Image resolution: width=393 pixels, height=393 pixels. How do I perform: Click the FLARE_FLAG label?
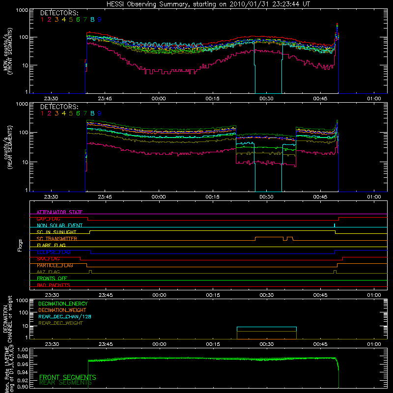click(51, 245)
